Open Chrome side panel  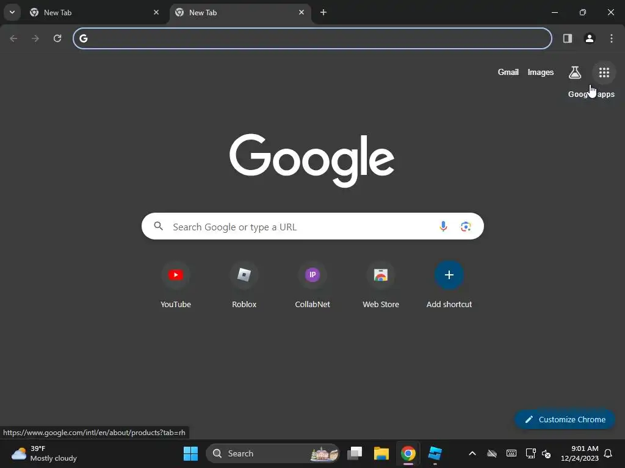(567, 38)
